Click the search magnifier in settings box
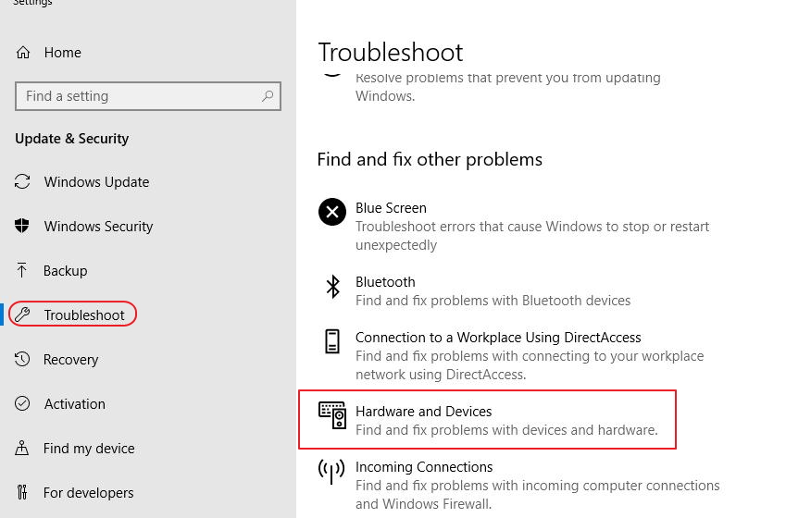 click(268, 96)
